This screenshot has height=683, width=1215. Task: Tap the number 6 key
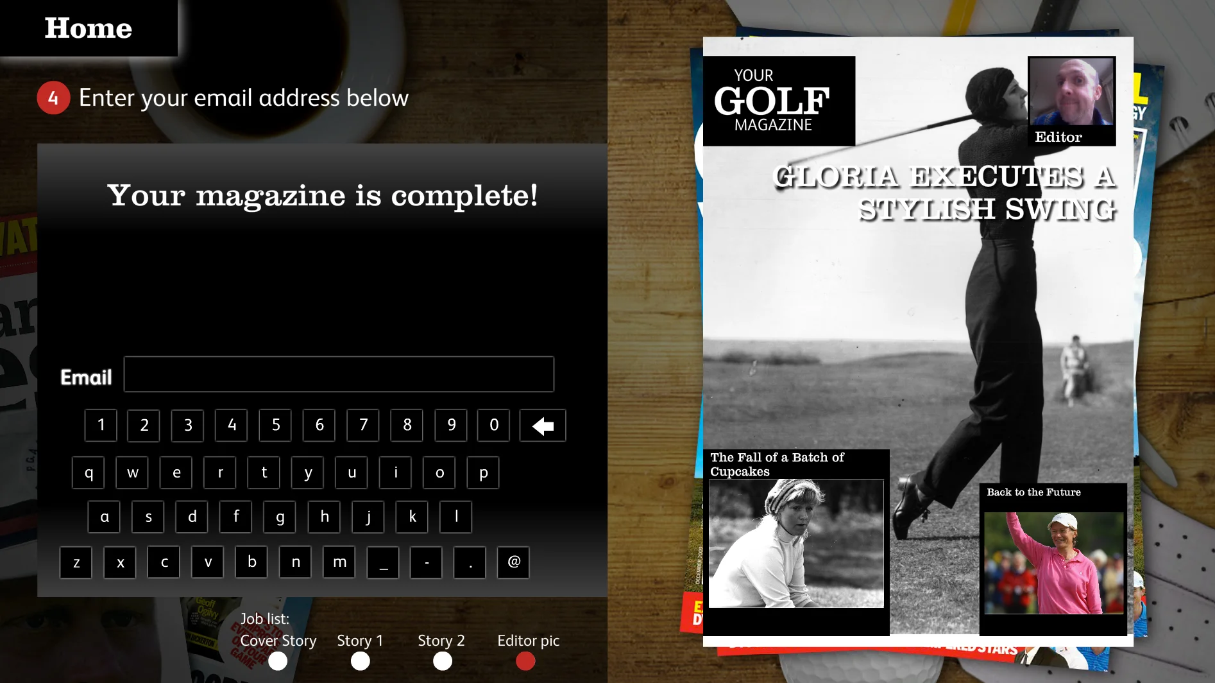[x=319, y=426]
